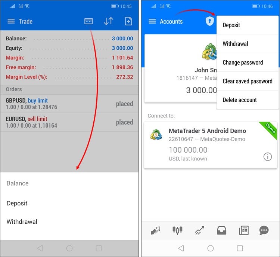The image size is (280, 257).
Task: Tap the balance operations card icon in Trade toolbar
Action: click(88, 21)
